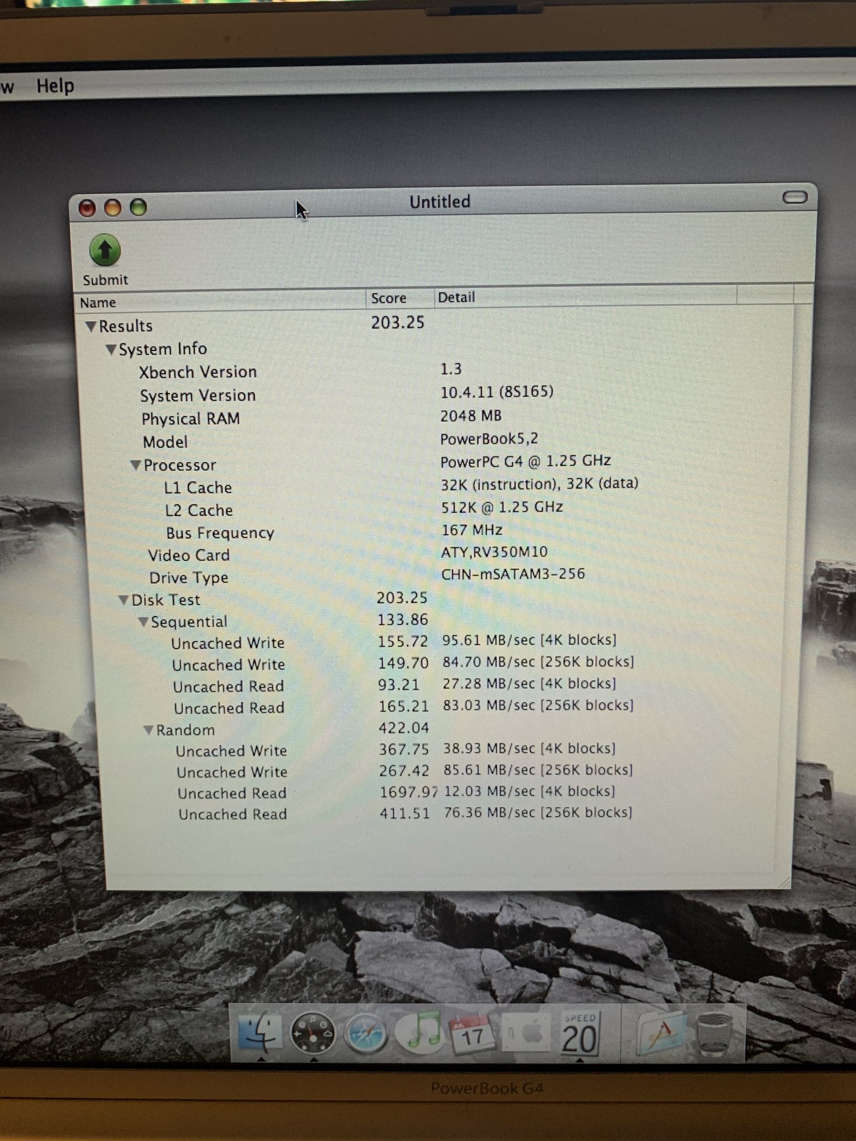856x1141 pixels.
Task: Click the Xbench speed-limit 20 Dock icon
Action: click(x=580, y=1035)
